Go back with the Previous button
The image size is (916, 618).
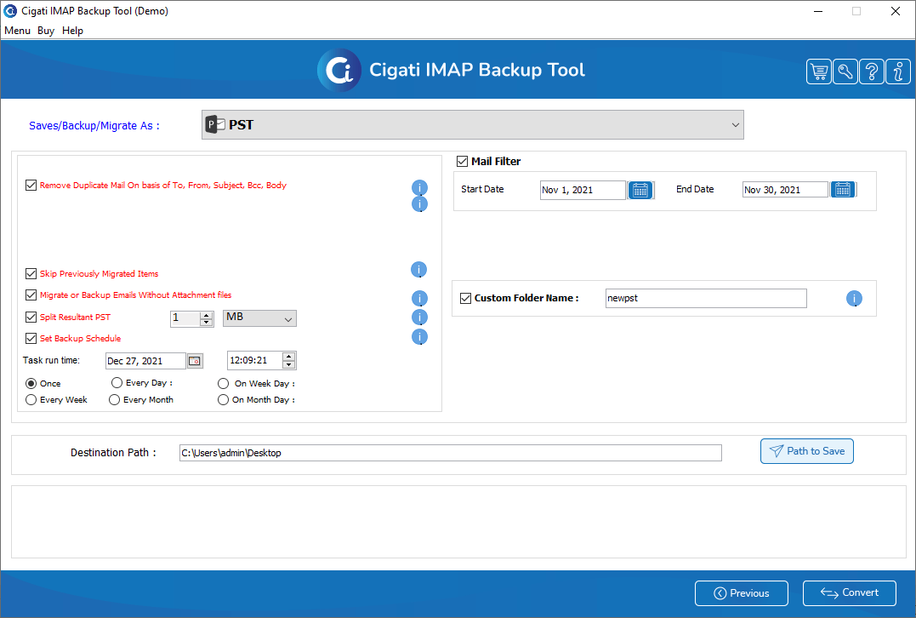(x=742, y=593)
